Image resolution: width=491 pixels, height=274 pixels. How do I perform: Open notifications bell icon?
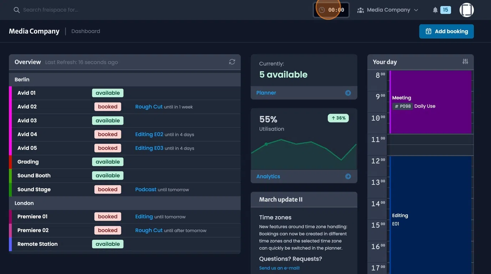(435, 10)
